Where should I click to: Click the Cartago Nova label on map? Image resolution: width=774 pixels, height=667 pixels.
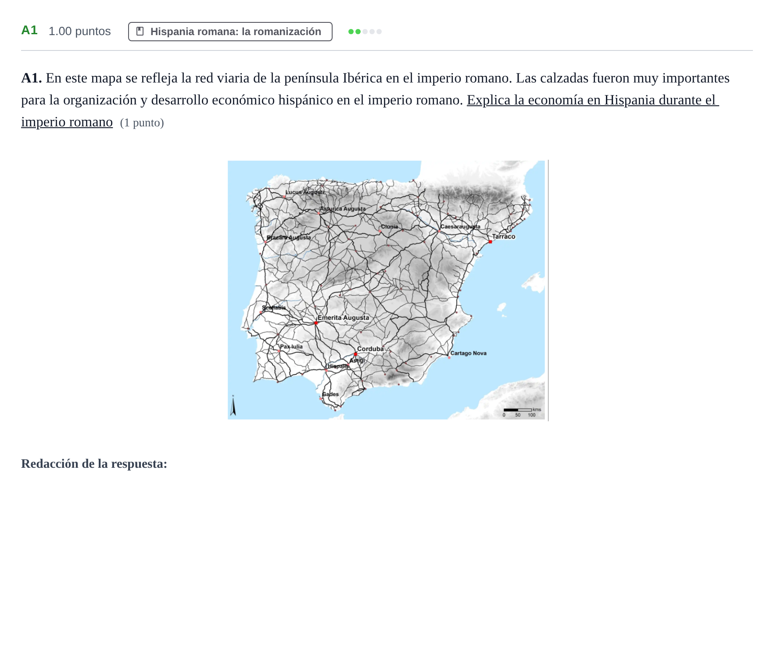tap(468, 353)
